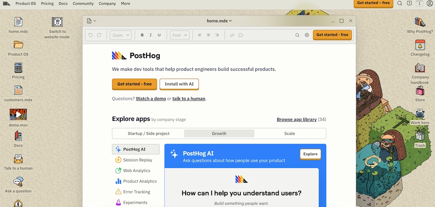
Task: Click the Install with AI button
Action: (x=179, y=84)
